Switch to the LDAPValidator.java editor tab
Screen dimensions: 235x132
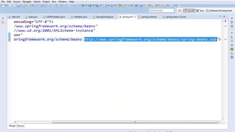point(54,17)
